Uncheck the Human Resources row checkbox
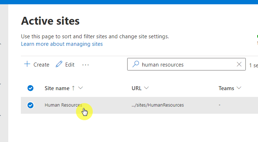258x142 pixels. pyautogui.click(x=31, y=105)
